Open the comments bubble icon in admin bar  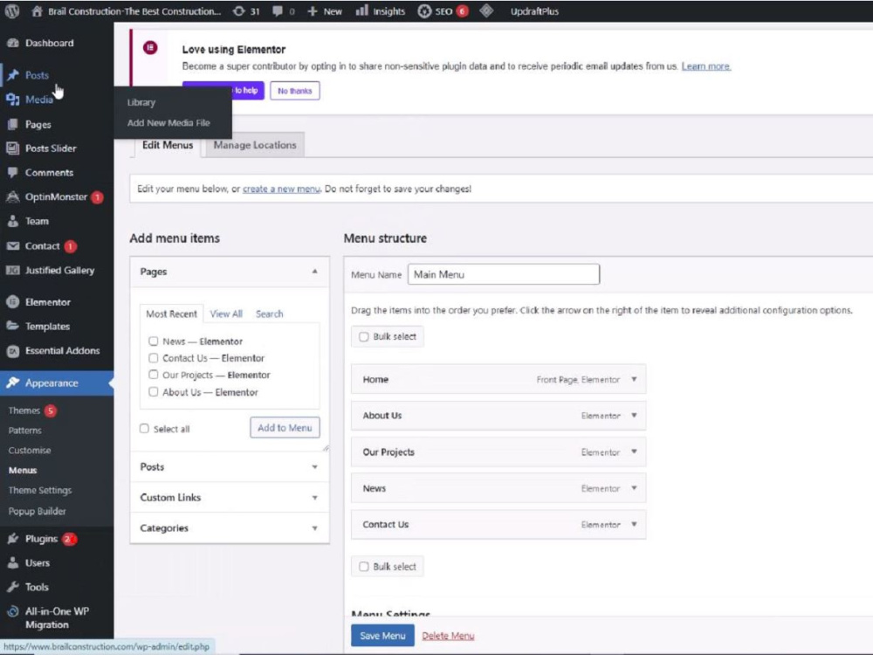click(278, 11)
